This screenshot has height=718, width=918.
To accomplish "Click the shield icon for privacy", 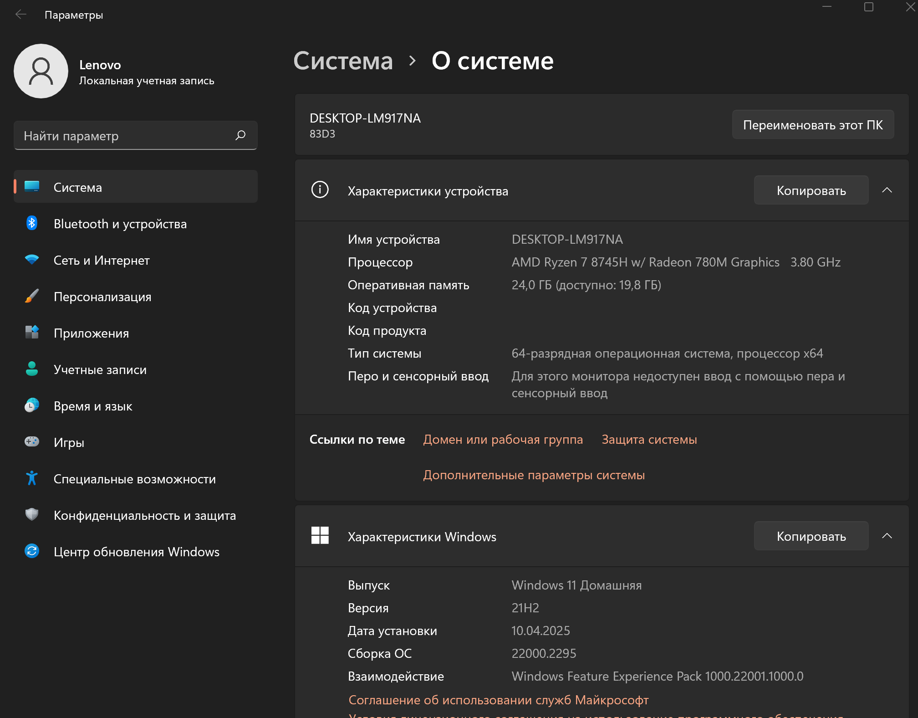I will point(32,515).
